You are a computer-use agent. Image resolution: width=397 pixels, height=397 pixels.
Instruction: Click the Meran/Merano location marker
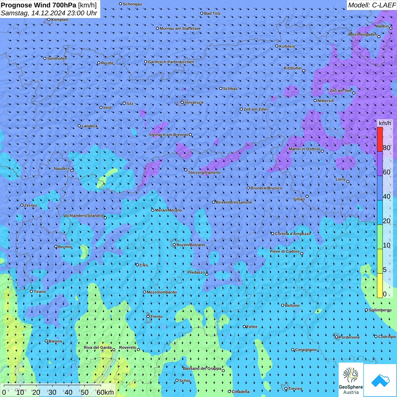[153, 210]
